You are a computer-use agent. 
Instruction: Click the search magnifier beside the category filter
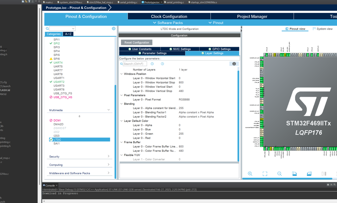[x=47, y=28]
